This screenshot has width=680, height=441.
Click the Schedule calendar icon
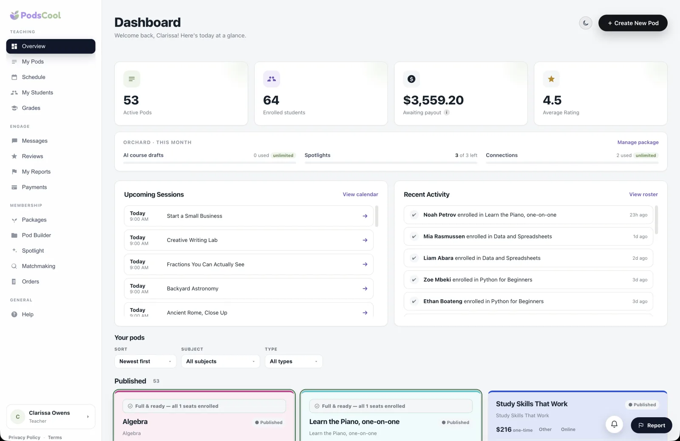click(14, 77)
